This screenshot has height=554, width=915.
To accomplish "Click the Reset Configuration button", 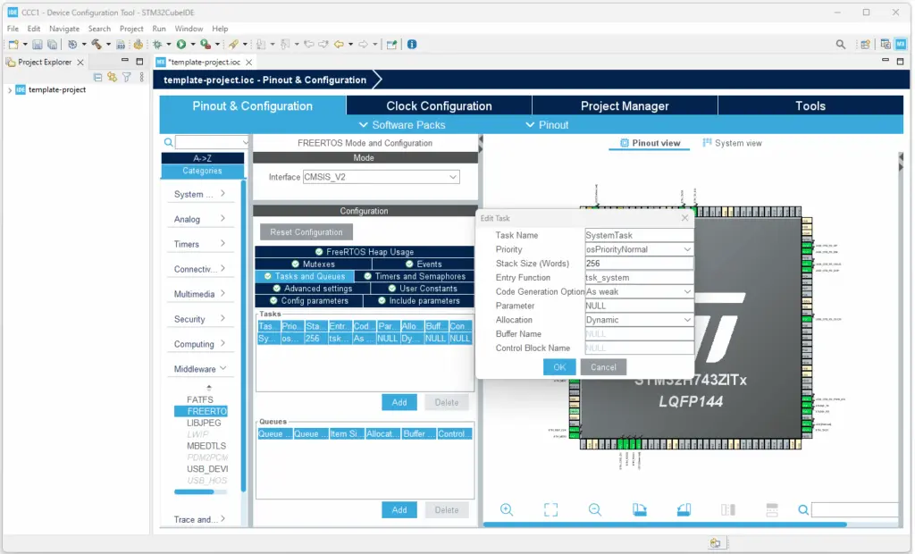I will pos(306,232).
